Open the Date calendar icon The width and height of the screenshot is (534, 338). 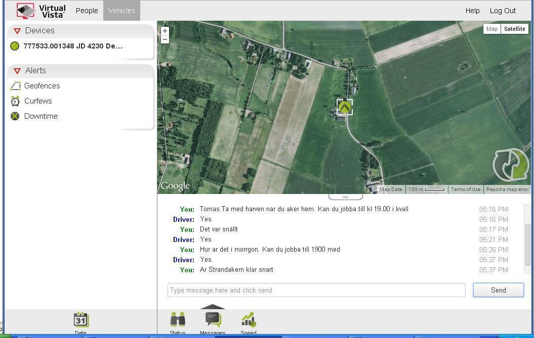[80, 320]
